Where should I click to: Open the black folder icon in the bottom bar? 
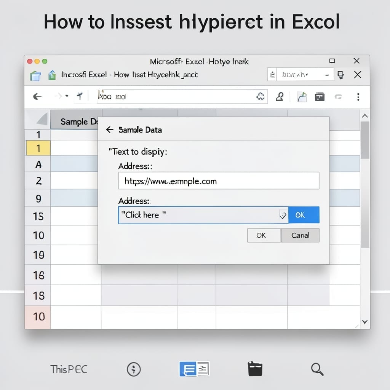(x=255, y=369)
